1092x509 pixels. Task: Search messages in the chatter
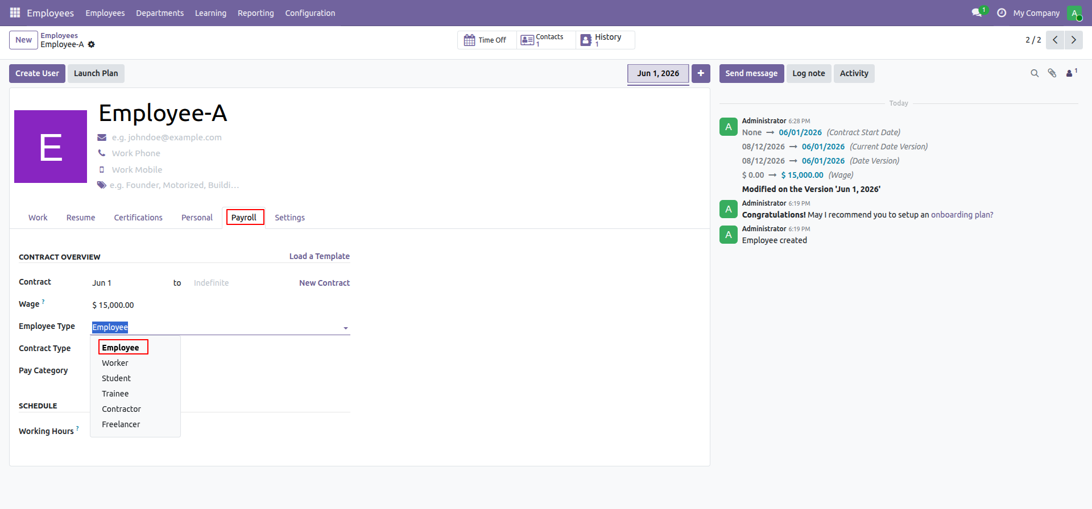click(x=1035, y=73)
